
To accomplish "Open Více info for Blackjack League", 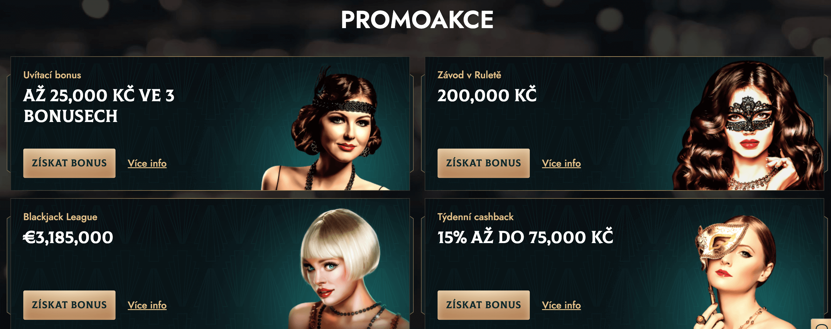I will point(147,305).
